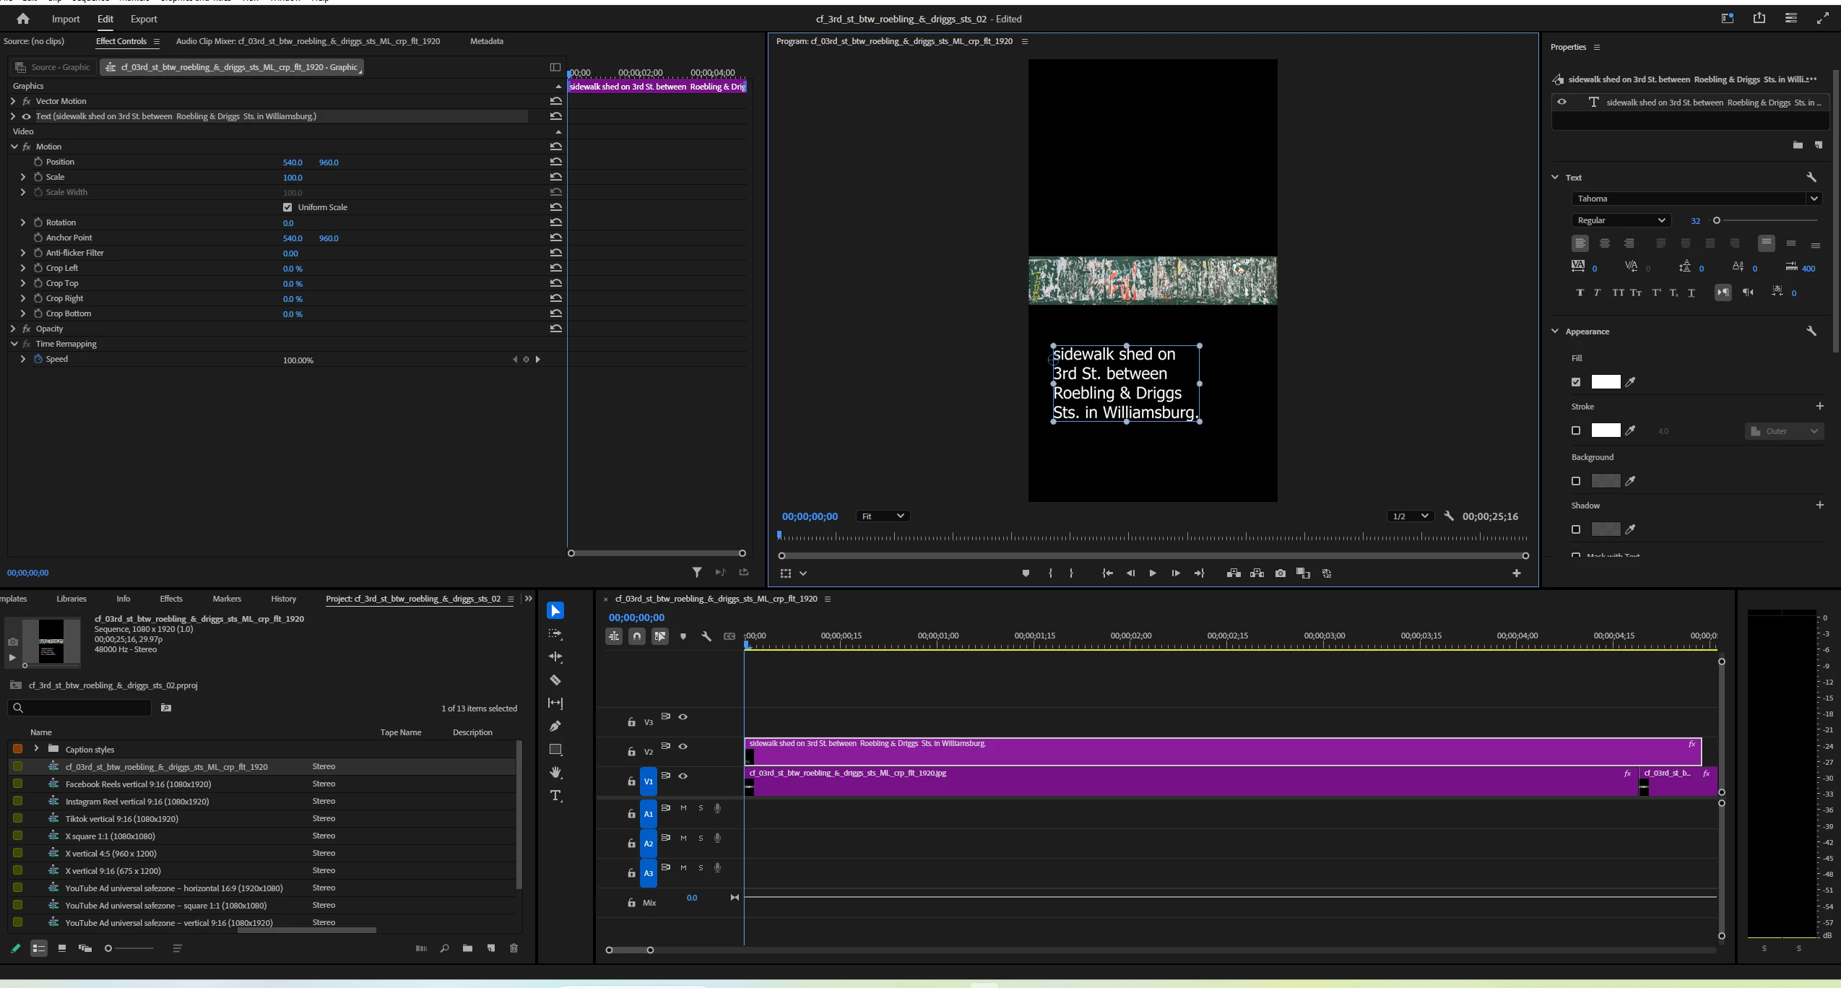Select the Type tool
1841x988 pixels.
[555, 796]
